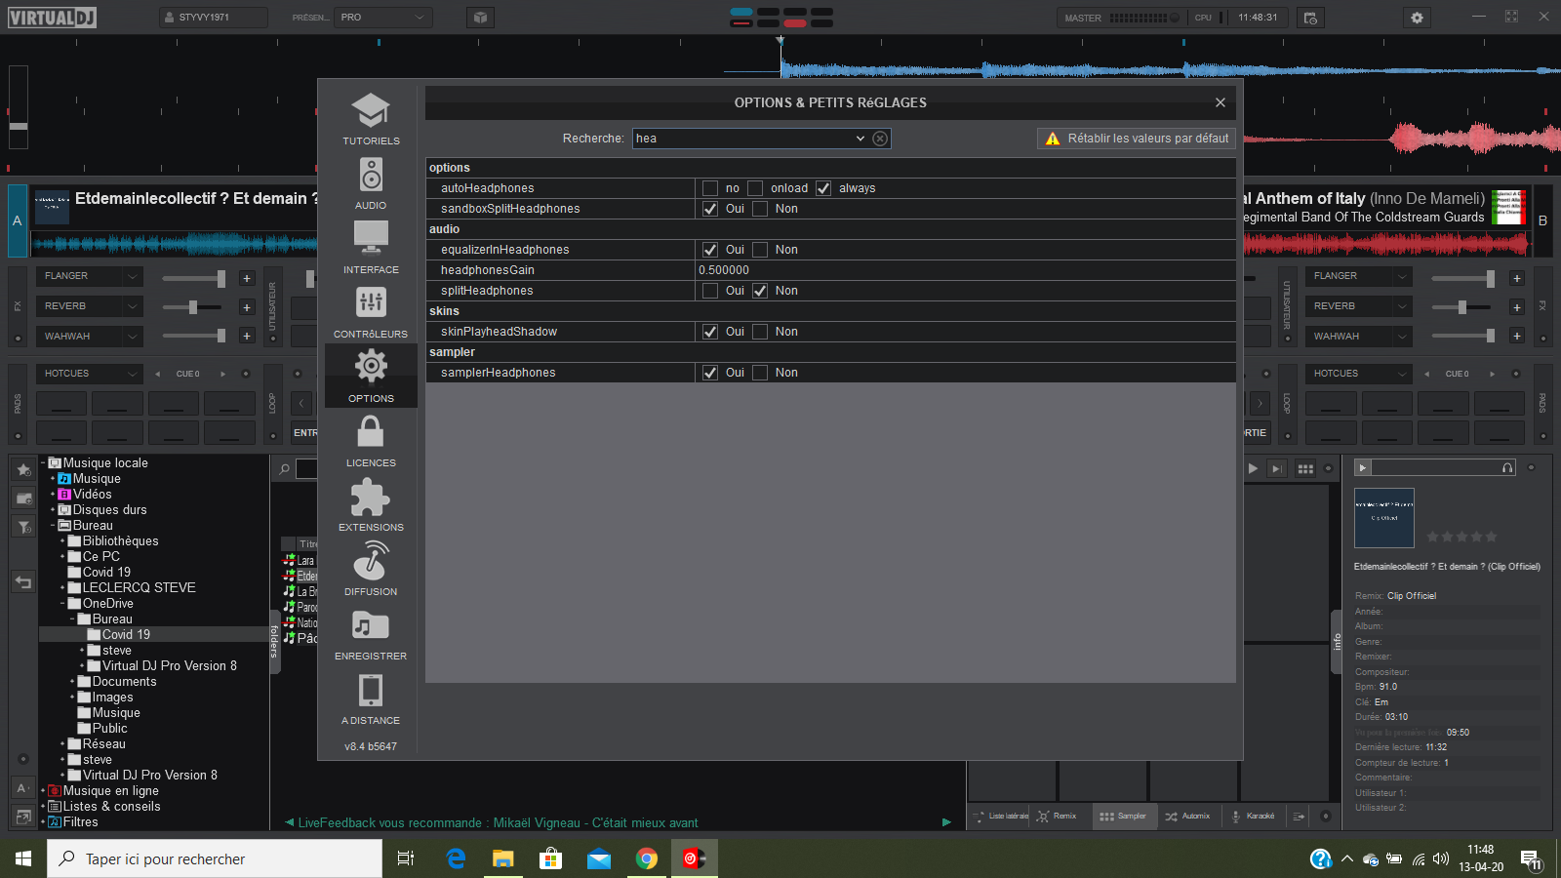Open the Tutoriels section icon

click(x=371, y=111)
